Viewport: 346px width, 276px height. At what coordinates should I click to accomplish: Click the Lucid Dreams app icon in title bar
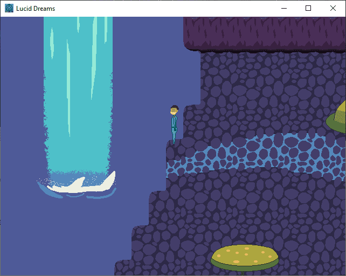tap(9, 8)
